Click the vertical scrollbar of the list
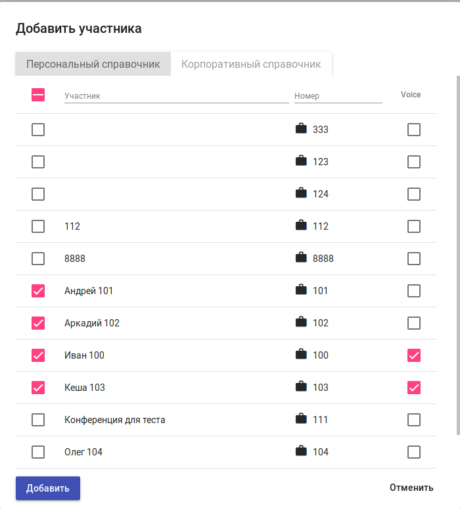Image resolution: width=460 pixels, height=508 pixels. pyautogui.click(x=457, y=263)
